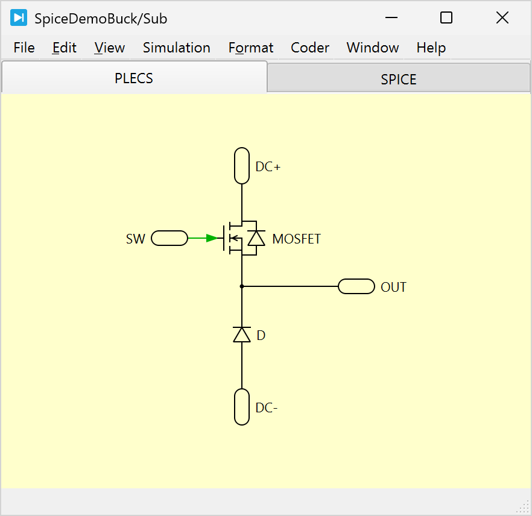Open the Edit menu
This screenshot has height=516, width=532.
click(x=65, y=48)
